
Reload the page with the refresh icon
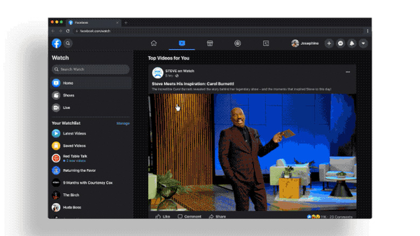(x=68, y=31)
